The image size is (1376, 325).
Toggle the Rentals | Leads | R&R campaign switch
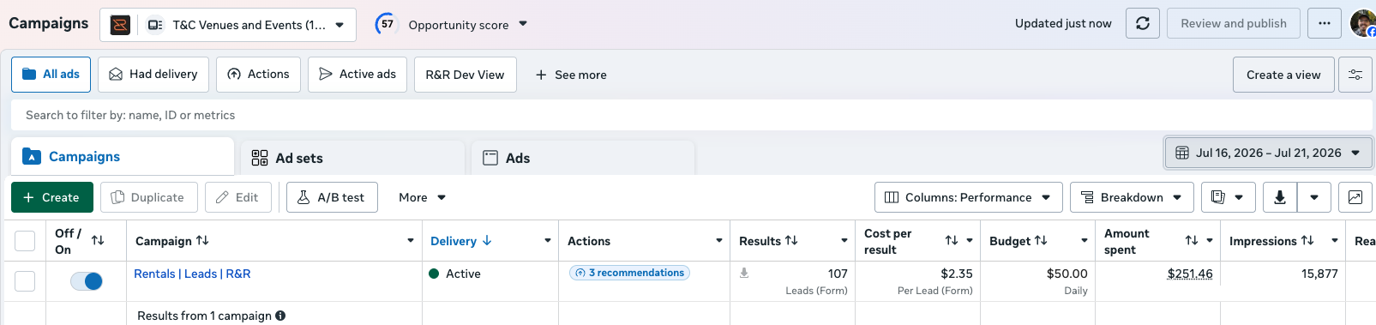87,281
